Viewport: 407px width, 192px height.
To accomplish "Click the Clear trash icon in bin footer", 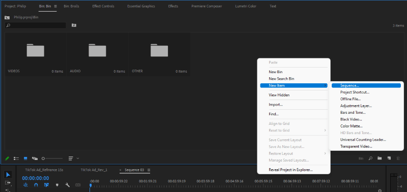I will coord(398,158).
